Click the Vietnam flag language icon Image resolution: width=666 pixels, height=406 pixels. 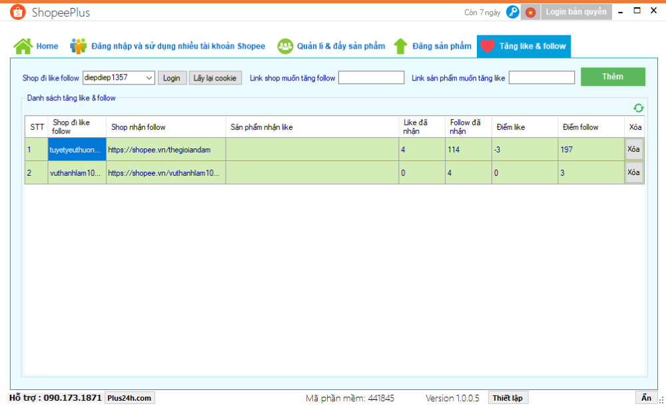click(530, 12)
